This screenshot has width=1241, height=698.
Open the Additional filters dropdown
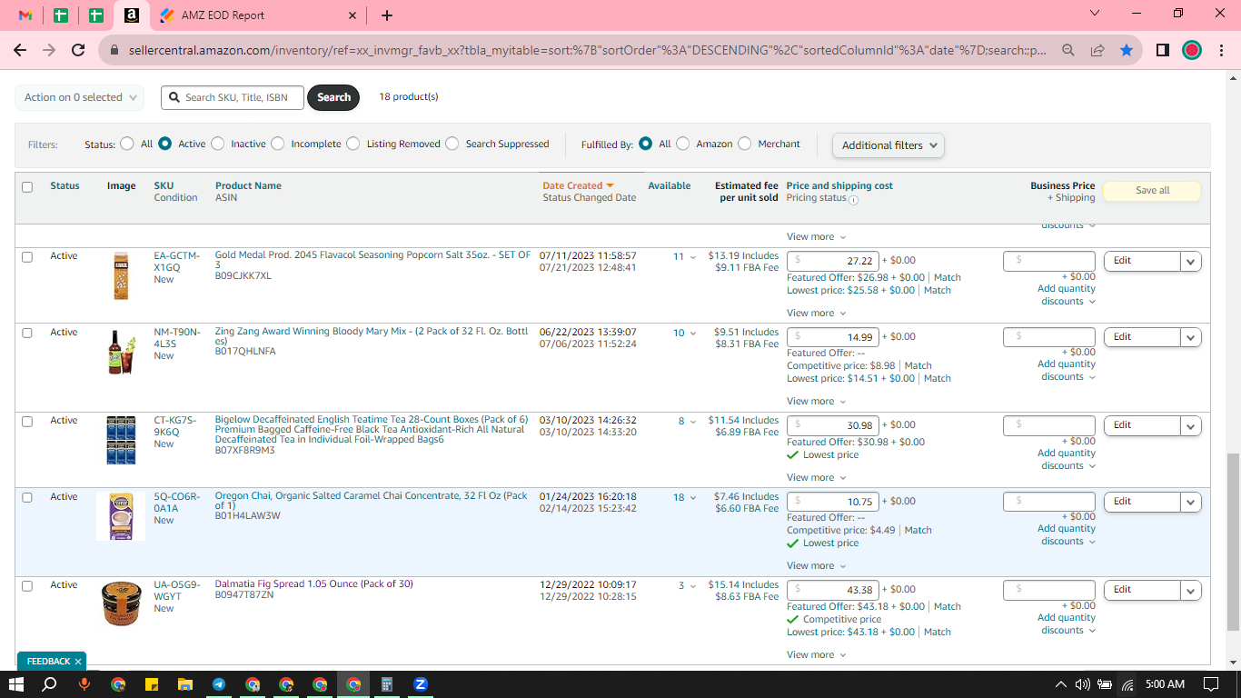pos(889,145)
